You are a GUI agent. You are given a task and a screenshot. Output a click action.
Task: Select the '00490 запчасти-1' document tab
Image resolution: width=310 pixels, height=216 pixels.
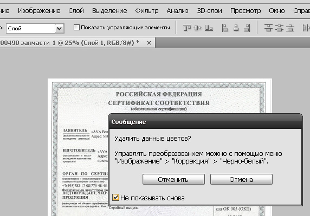tap(70, 43)
